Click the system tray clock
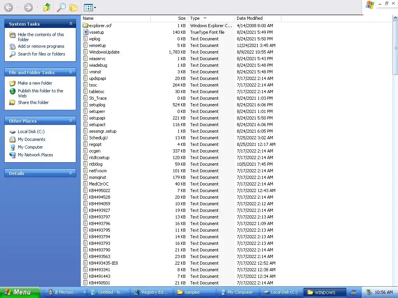This screenshot has width=398, height=298. point(384,292)
